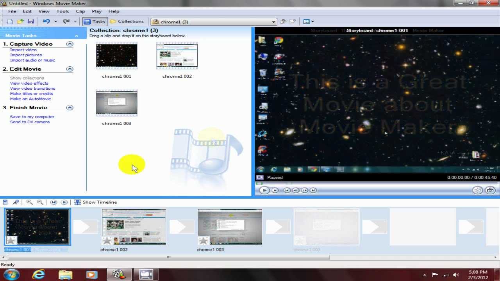Stop the preview monitor playback
Image resolution: width=500 pixels, height=281 pixels.
tap(275, 190)
